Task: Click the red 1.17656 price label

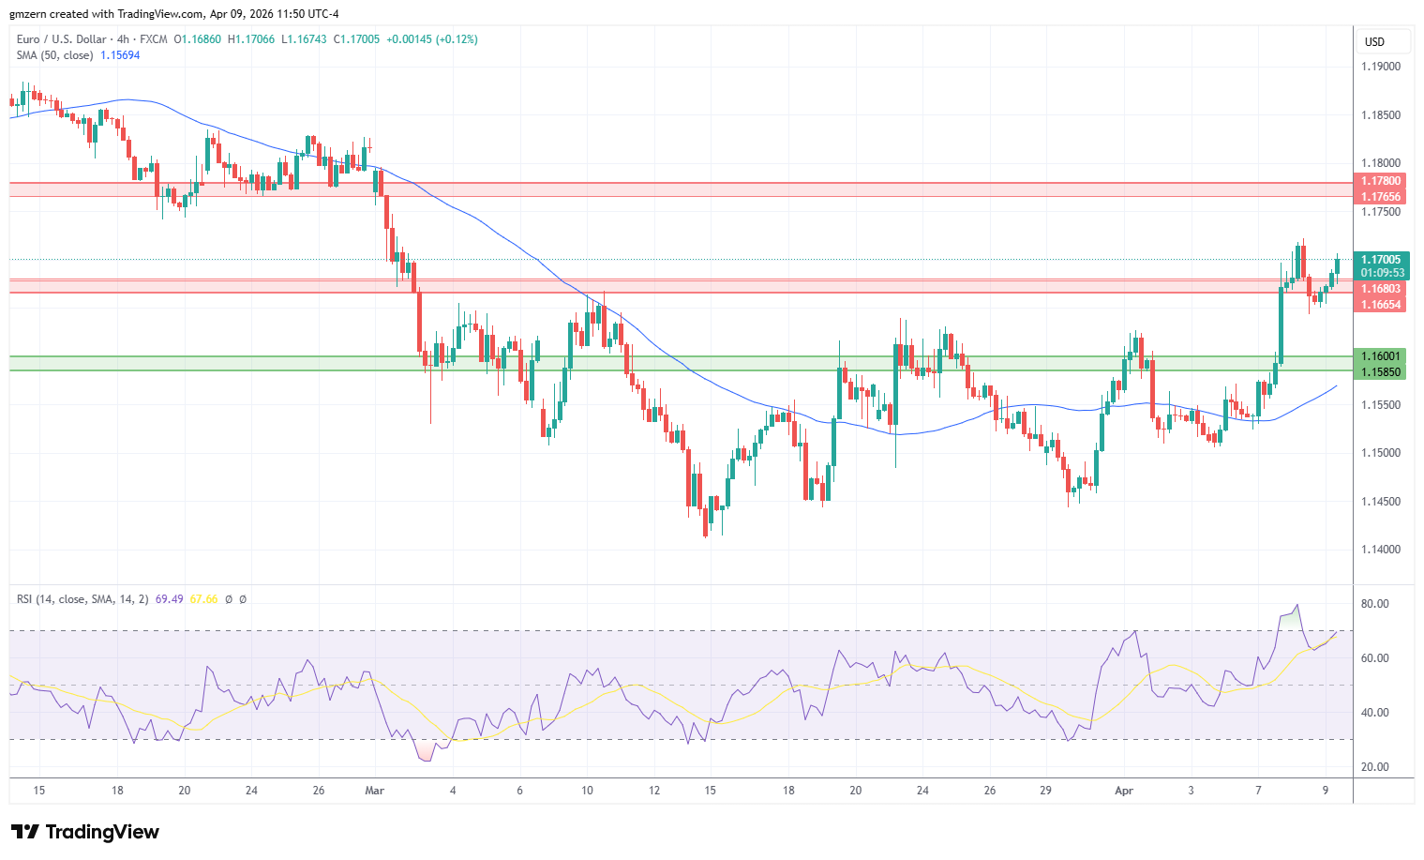Action: point(1381,197)
